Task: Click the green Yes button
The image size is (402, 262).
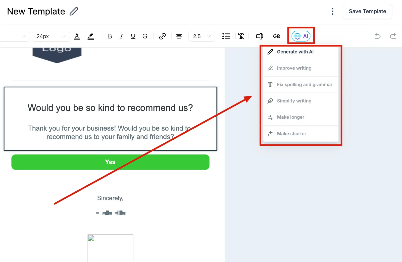Action: coord(110,162)
